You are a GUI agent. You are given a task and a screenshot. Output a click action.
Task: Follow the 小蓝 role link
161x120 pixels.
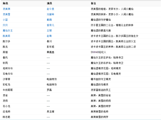pos(5,20)
